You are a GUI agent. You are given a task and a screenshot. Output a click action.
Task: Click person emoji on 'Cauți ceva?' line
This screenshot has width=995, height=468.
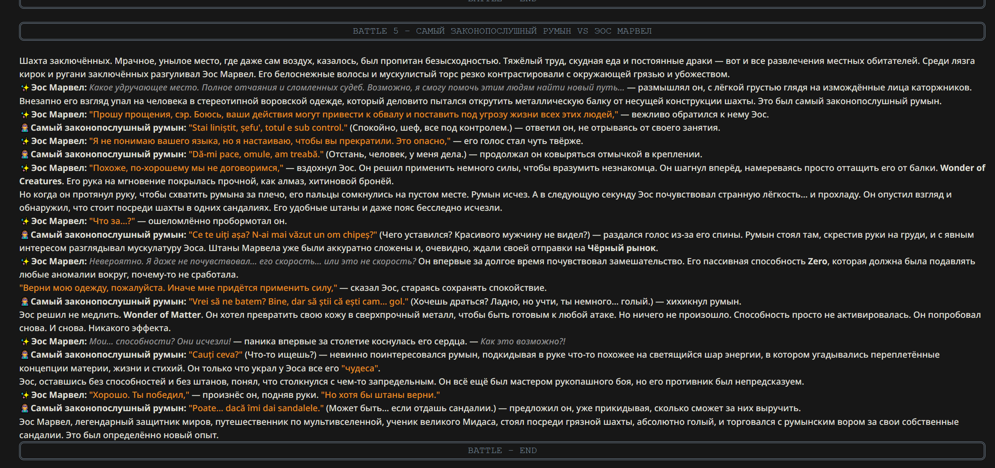click(x=25, y=355)
